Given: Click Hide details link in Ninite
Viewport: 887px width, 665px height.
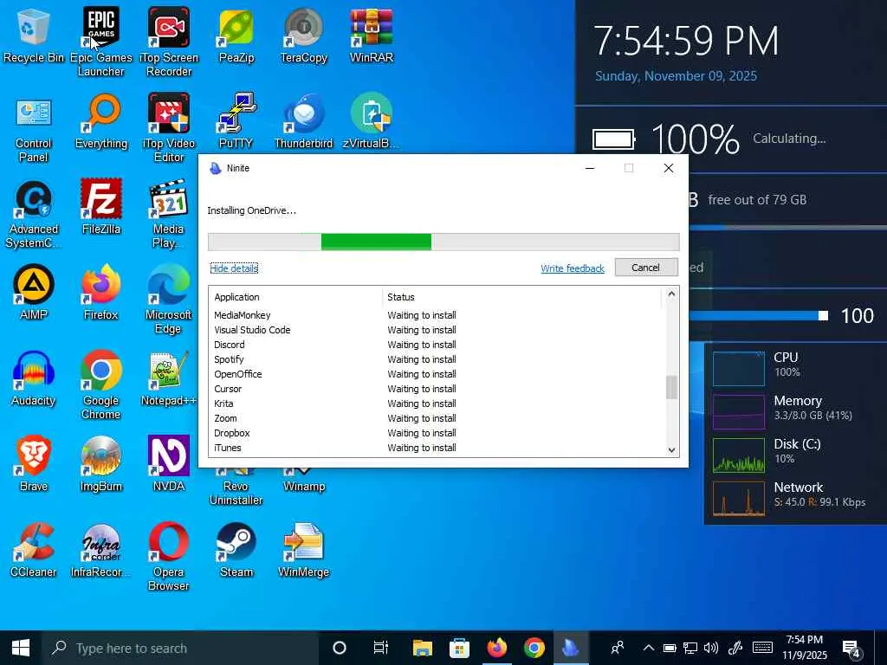Looking at the screenshot, I should (x=234, y=268).
